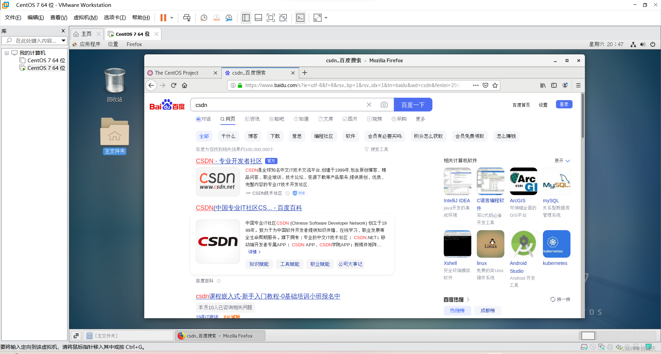This screenshot has width=661, height=354.
Task: Go back in Firefox
Action: coord(151,85)
